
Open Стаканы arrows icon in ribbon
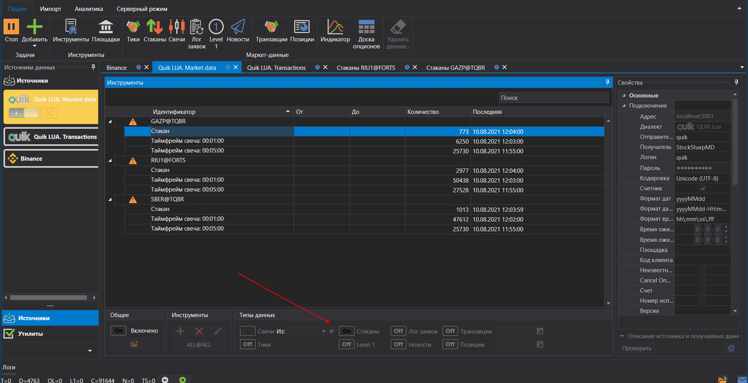155,27
